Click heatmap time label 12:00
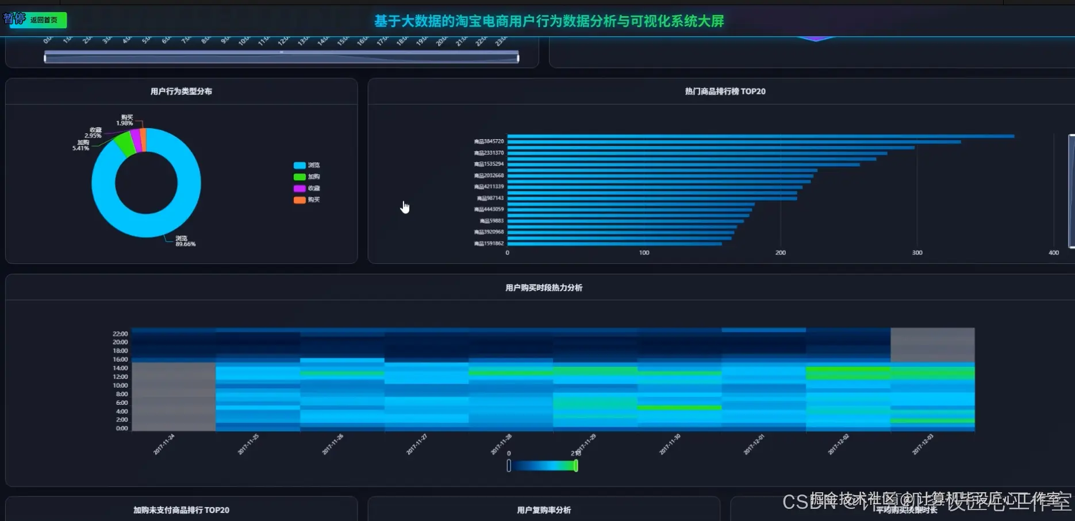 [120, 377]
